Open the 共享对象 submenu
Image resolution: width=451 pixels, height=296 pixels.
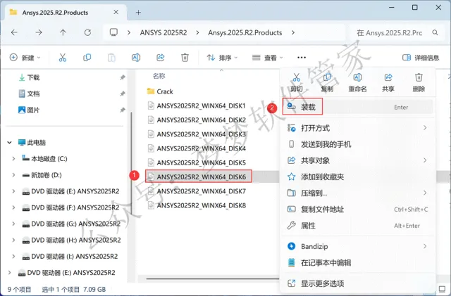click(x=357, y=160)
